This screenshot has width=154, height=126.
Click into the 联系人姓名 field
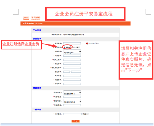72,60
